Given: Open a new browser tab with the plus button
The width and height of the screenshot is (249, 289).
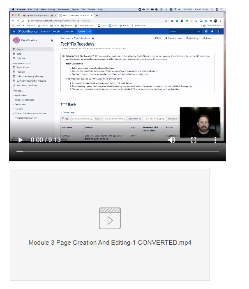Looking at the screenshot, I should (x=97, y=16).
